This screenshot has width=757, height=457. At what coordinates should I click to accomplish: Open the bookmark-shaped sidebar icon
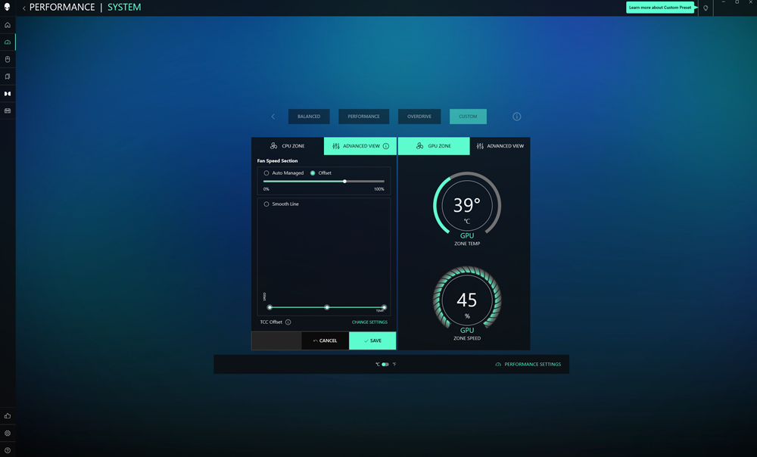8,76
